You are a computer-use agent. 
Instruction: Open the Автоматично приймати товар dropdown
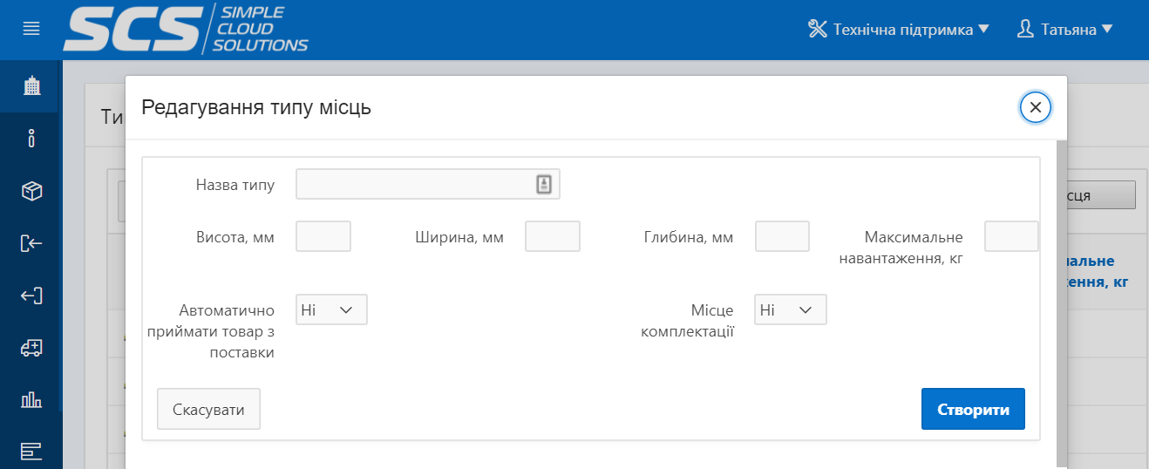[331, 309]
